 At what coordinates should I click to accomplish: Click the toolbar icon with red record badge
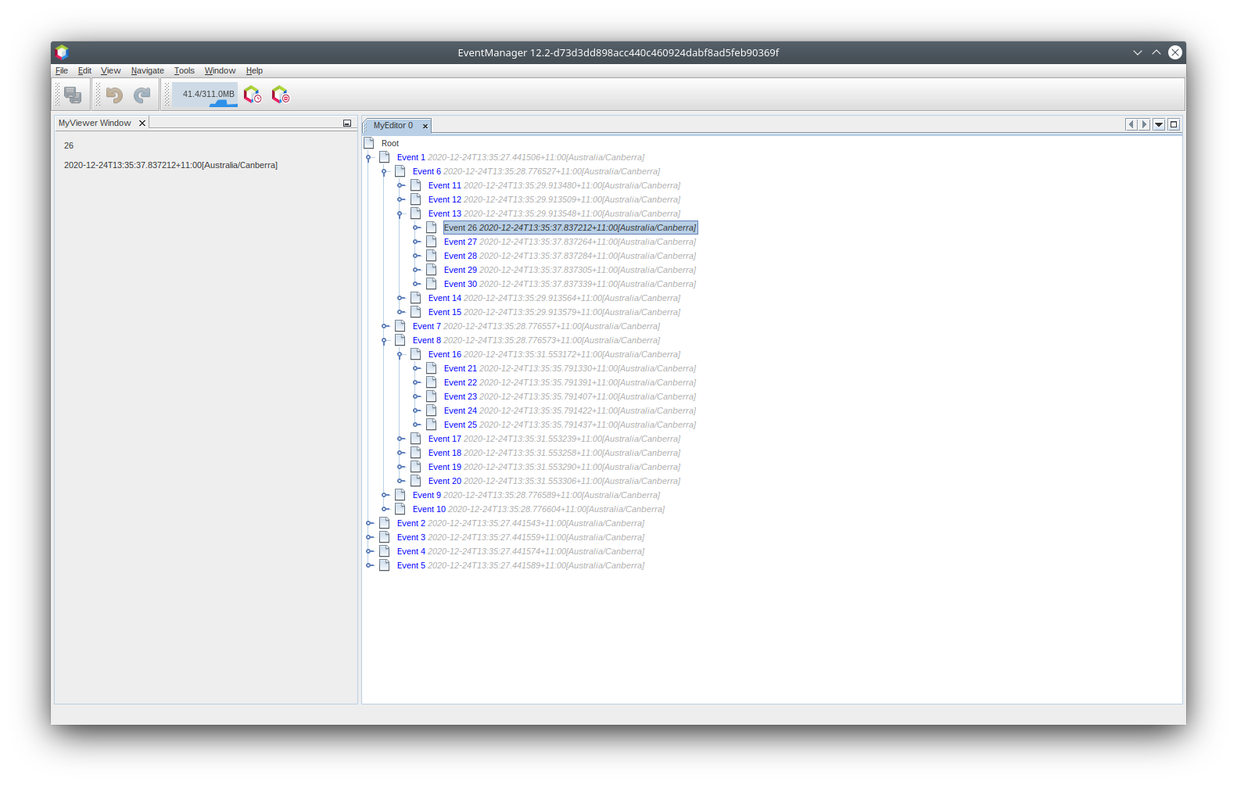tap(280, 95)
